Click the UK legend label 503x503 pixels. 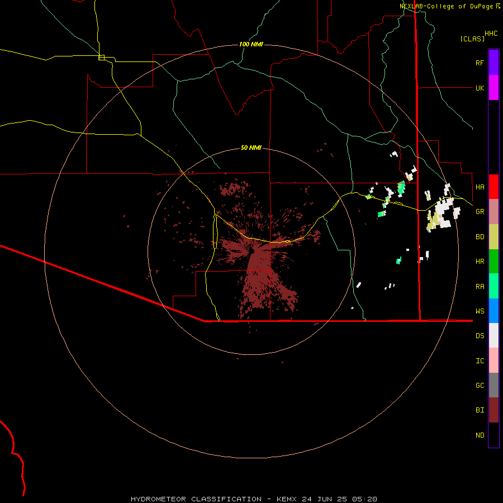point(480,88)
